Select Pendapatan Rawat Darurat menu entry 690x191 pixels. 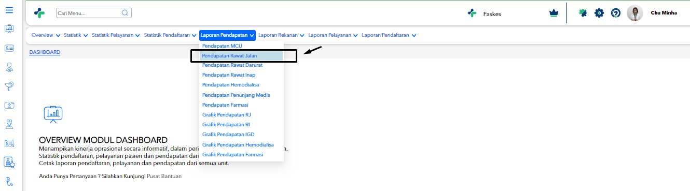[x=242, y=65]
